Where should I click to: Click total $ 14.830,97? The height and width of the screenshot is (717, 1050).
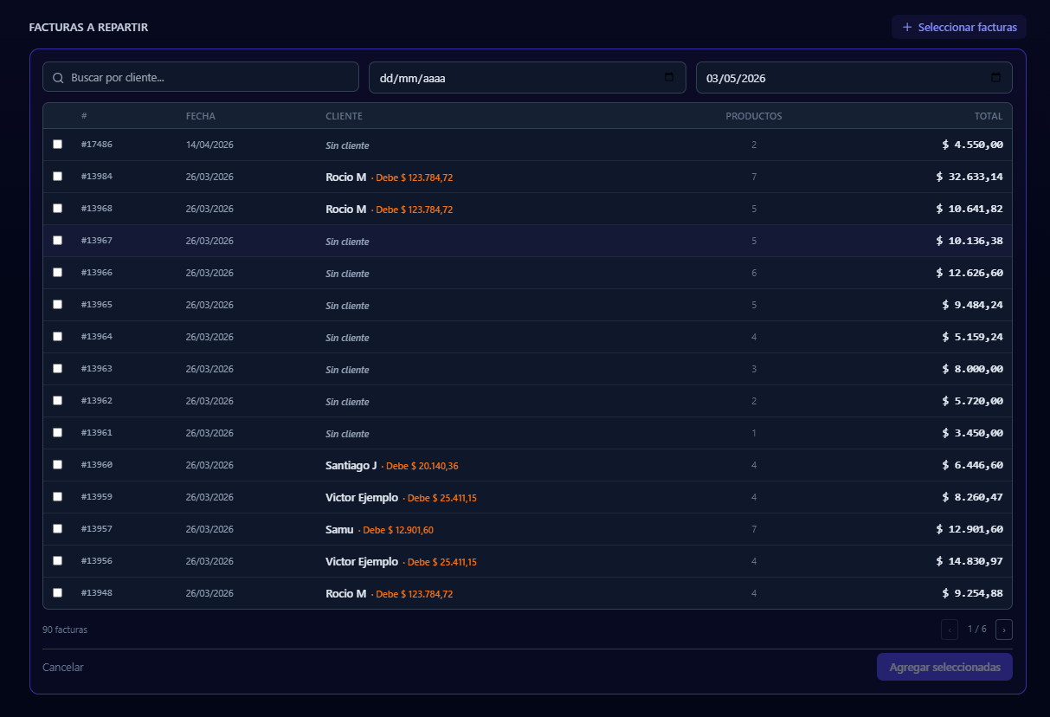tap(969, 561)
